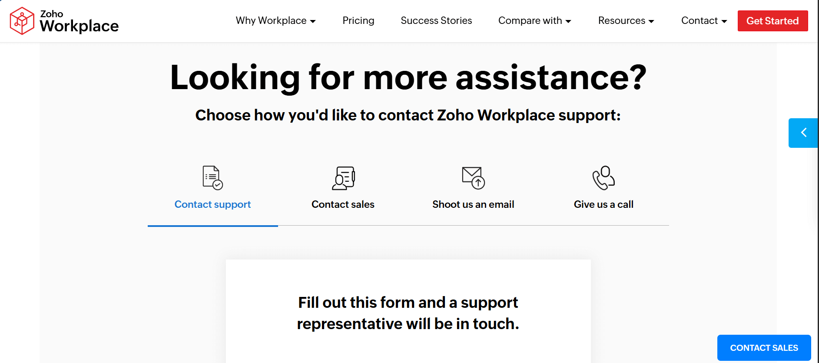
Task: Select the Give us a call tab
Action: [x=603, y=204]
